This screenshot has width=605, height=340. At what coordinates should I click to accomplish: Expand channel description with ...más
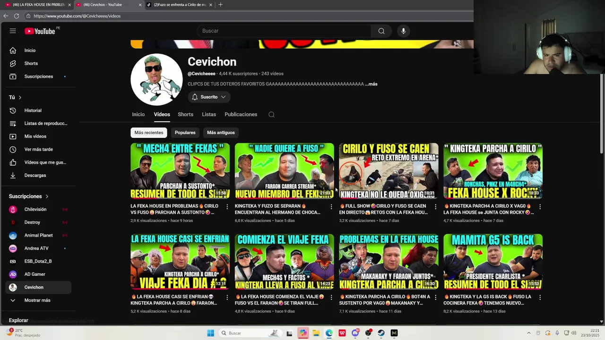[x=371, y=84]
